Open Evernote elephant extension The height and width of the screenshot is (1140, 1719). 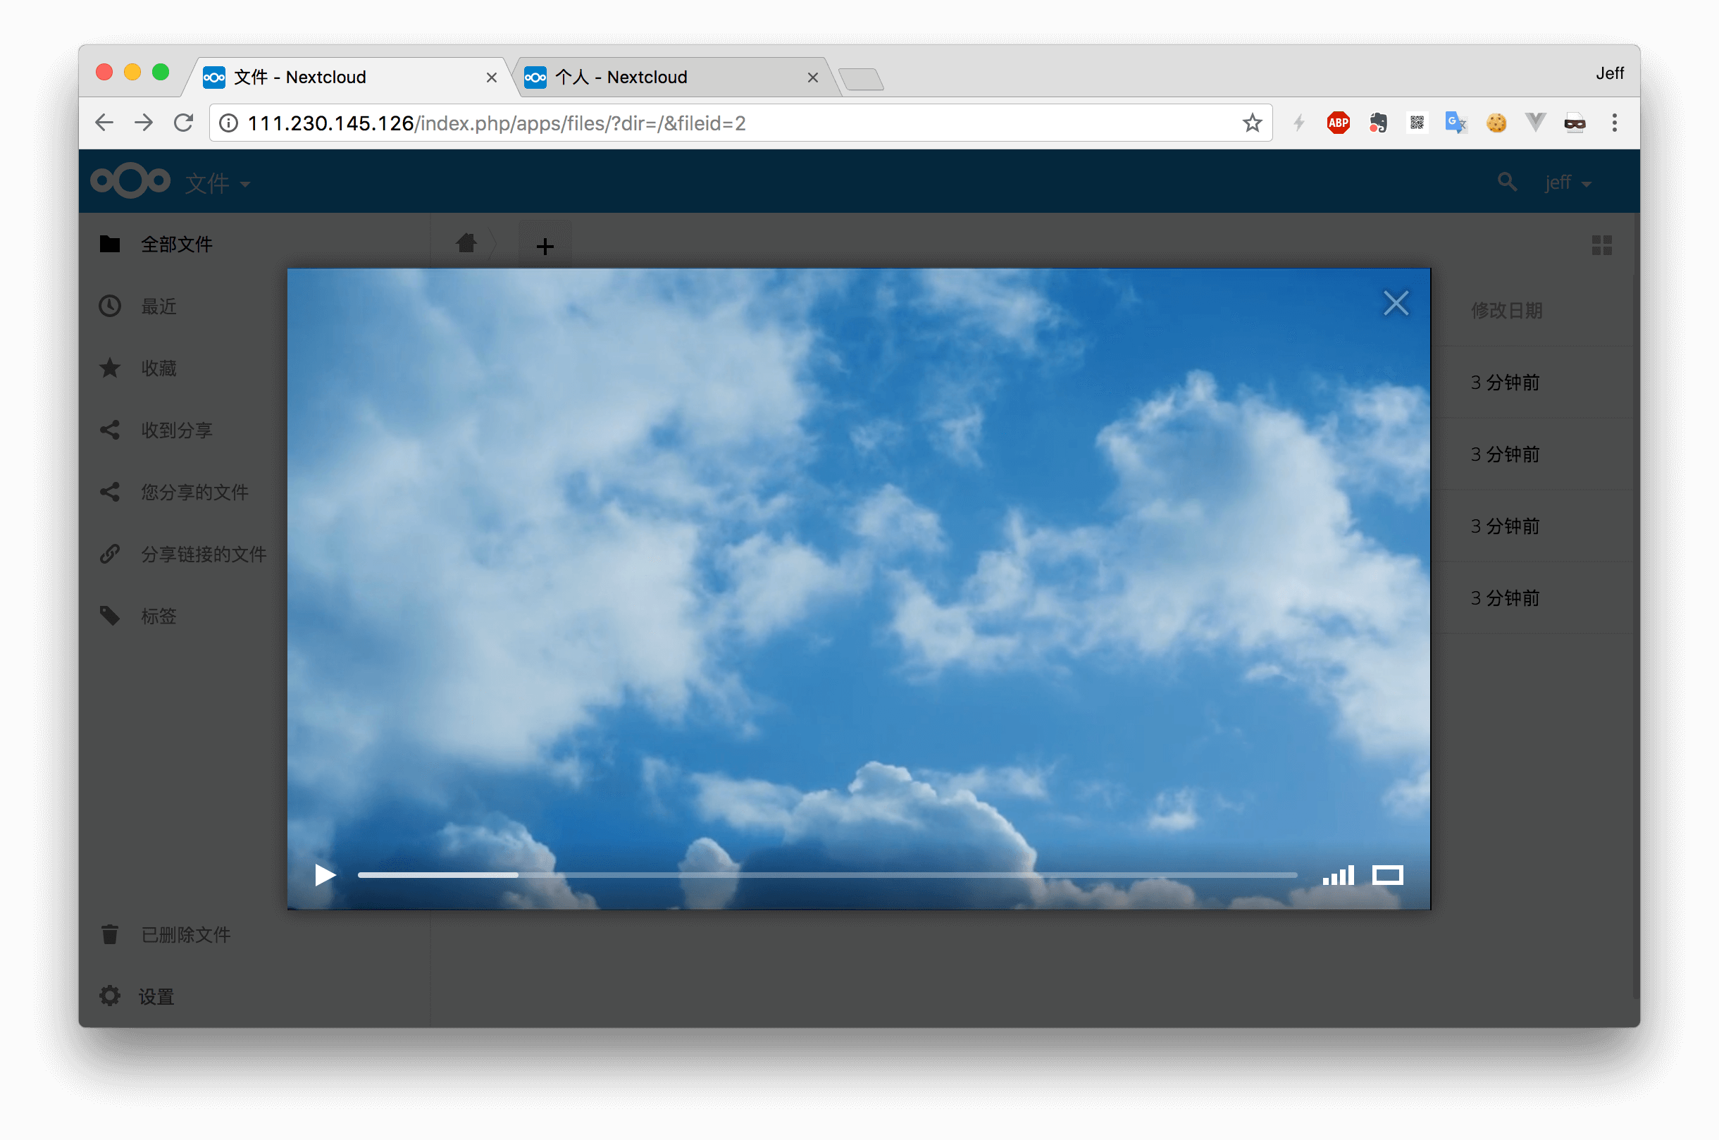click(x=1377, y=123)
